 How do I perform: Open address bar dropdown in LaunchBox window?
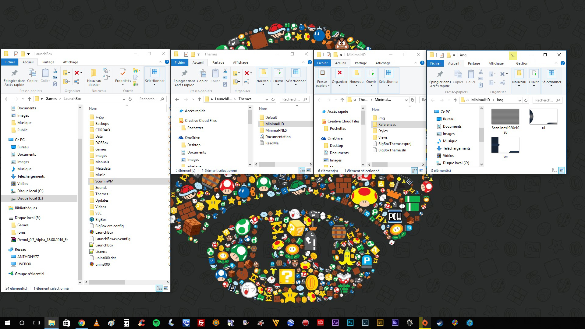(124, 99)
